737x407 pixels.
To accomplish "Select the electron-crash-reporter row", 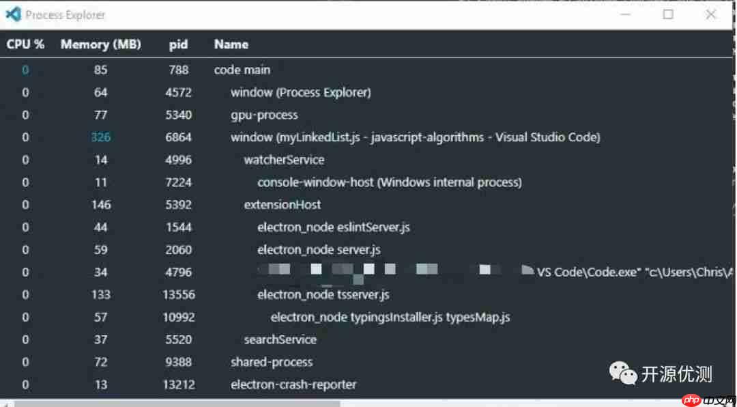I will 293,384.
